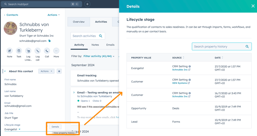The image size is (257, 136).
Task: Click the Log LinkedIn message icon
Action: click(28, 51)
